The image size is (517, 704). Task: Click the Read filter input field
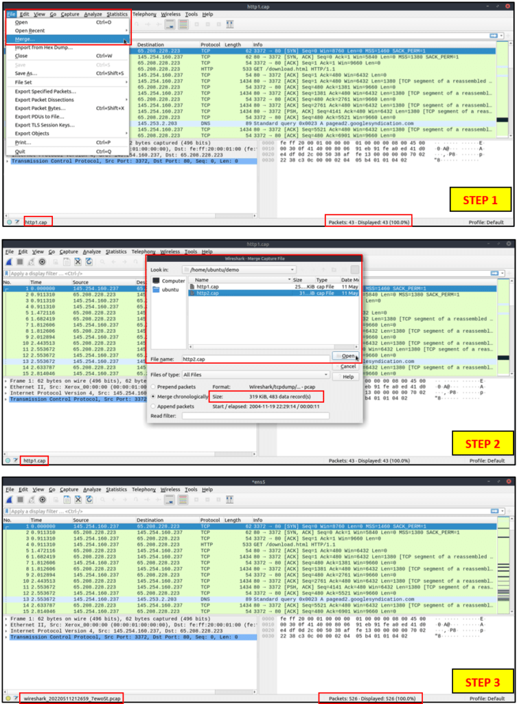[255, 416]
